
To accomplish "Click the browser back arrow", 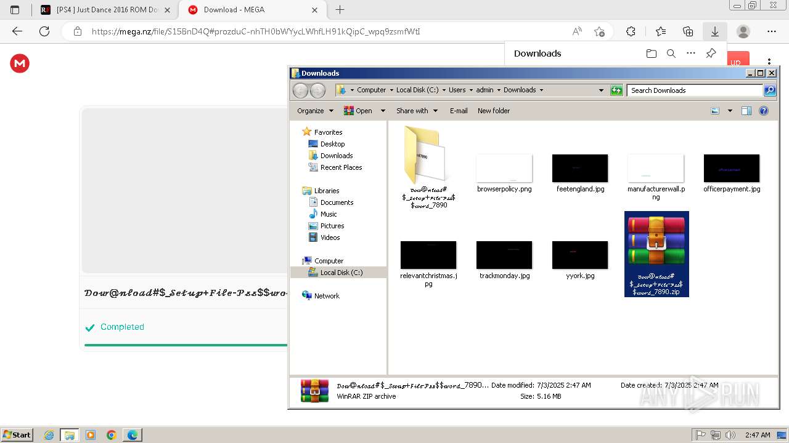I will click(17, 31).
